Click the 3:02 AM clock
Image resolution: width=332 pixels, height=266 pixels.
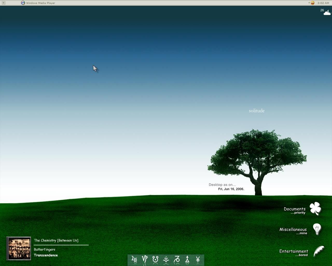tap(323, 3)
